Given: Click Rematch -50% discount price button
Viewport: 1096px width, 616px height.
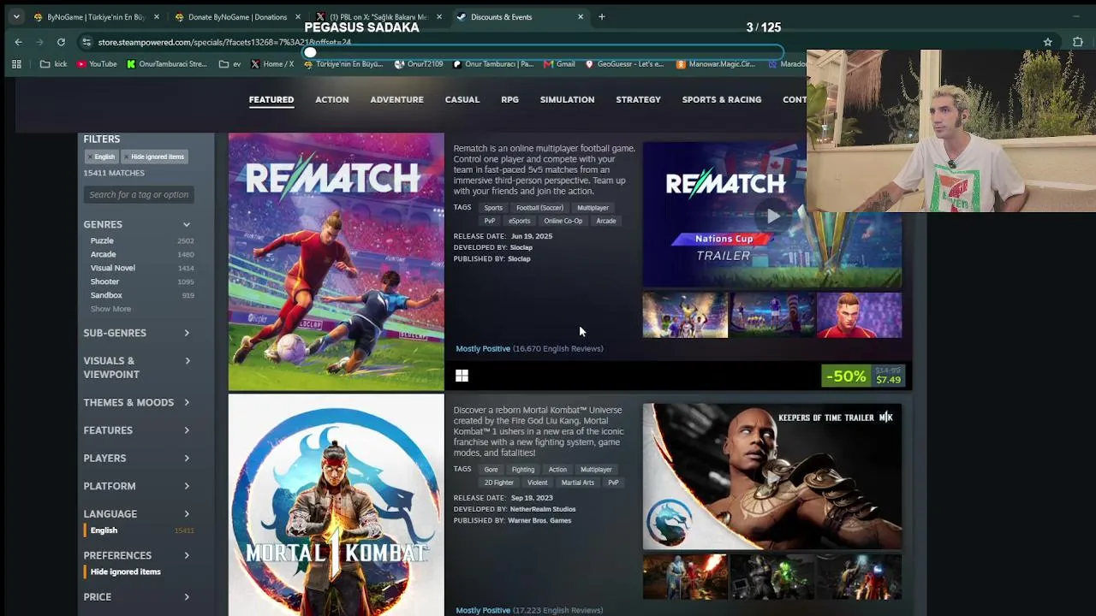Looking at the screenshot, I should (863, 376).
